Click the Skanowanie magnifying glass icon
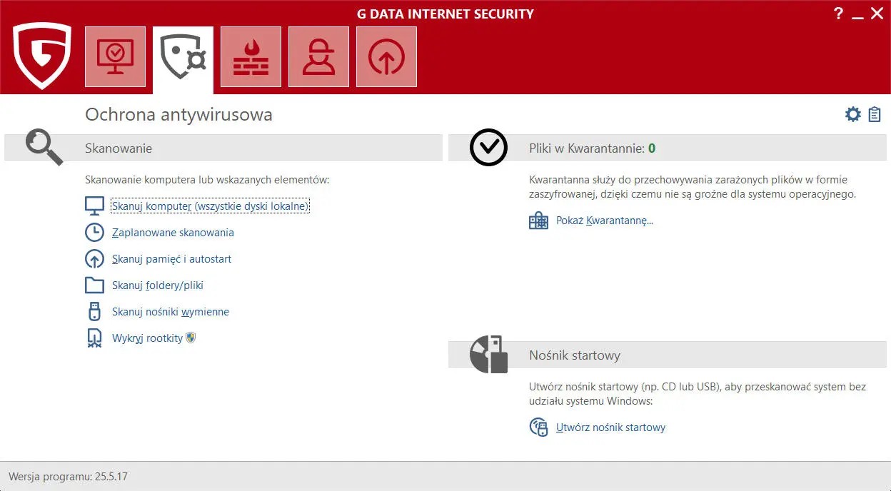891x491 pixels. coord(44,147)
